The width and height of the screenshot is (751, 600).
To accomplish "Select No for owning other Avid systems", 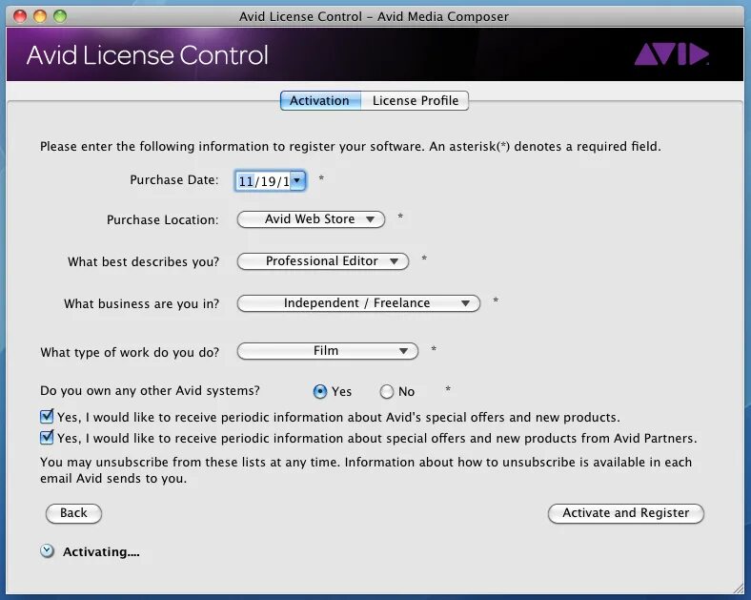I will pos(387,391).
